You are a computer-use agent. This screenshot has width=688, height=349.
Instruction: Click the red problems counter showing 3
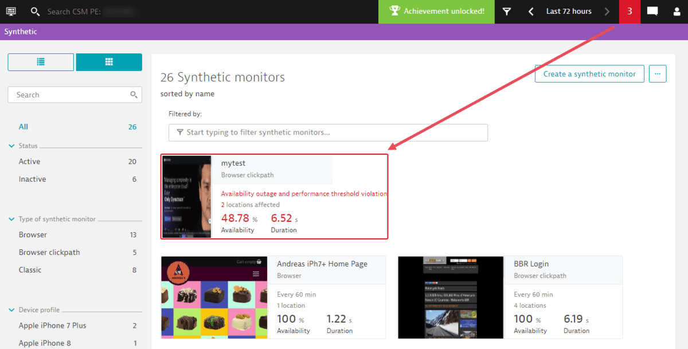[x=629, y=11]
